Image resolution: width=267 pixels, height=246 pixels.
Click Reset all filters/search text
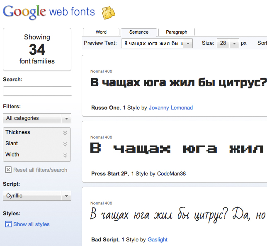(40, 170)
